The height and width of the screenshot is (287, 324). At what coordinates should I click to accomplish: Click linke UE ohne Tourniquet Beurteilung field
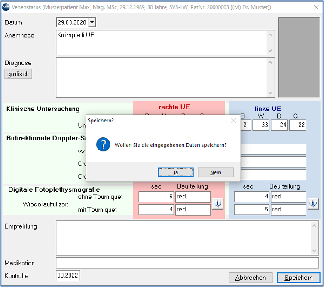(x=288, y=197)
